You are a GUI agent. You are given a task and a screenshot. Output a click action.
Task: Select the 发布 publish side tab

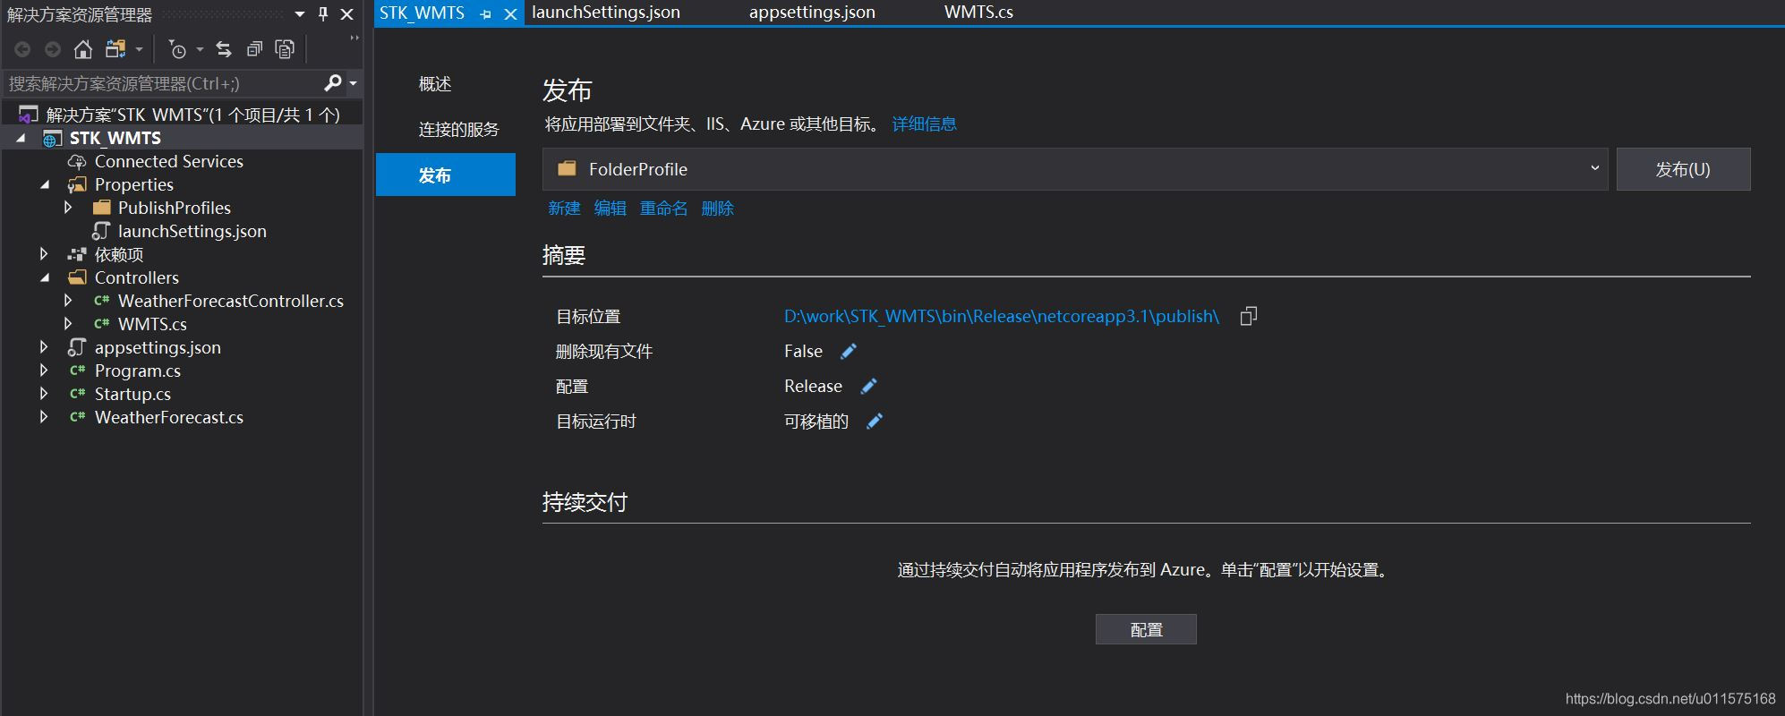[x=446, y=175]
